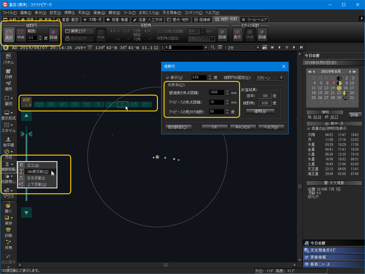Switch to 惑星・衛星 tab
Image resolution: width=365 pixels, height=274 pixels.
(x=117, y=19)
